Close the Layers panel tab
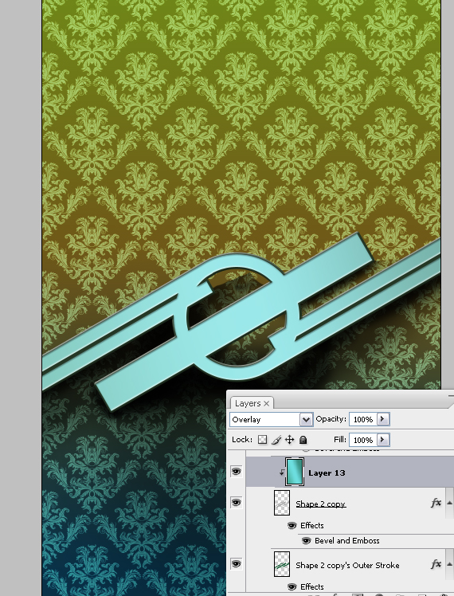Image resolution: width=454 pixels, height=596 pixels. 267,403
